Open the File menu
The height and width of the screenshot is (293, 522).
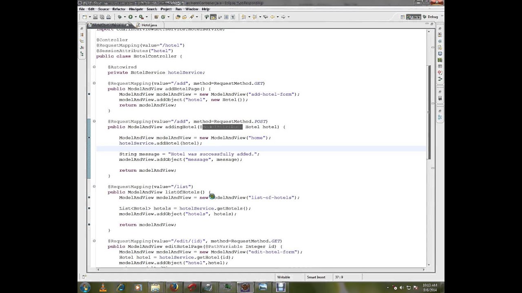(82, 9)
